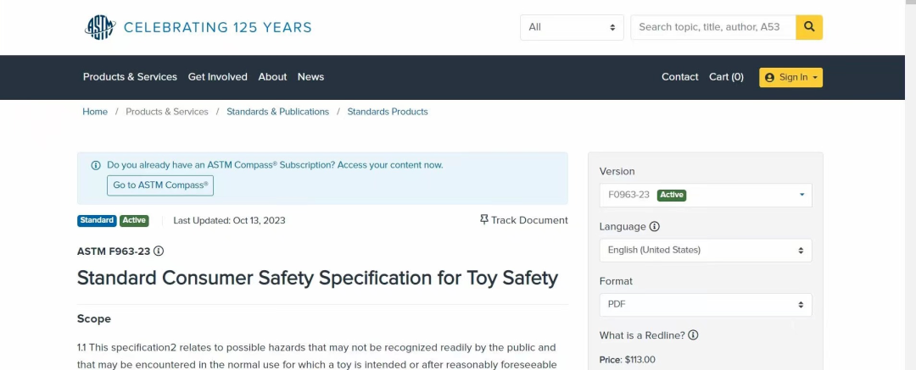Image resolution: width=916 pixels, height=370 pixels.
Task: Open the Language selection dropdown
Action: pyautogui.click(x=705, y=250)
